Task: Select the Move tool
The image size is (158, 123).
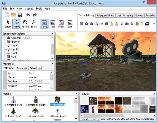Action: 17,24
